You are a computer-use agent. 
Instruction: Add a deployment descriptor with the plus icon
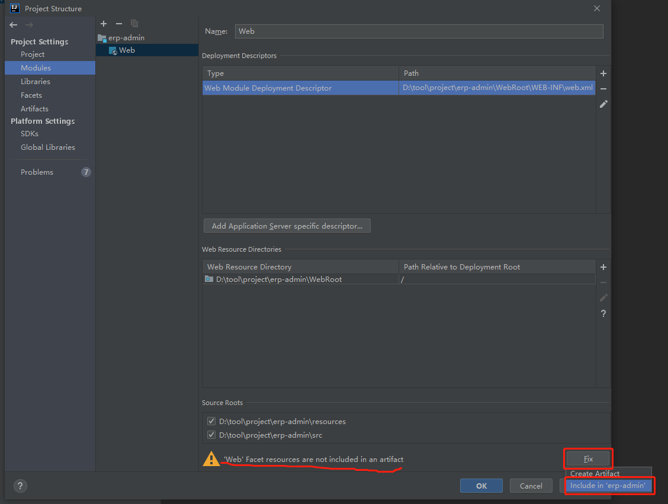(603, 73)
